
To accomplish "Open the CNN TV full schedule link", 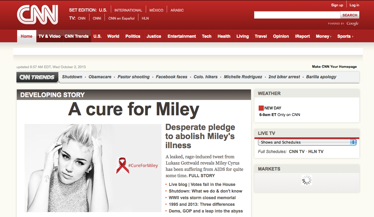I will 297,152.
